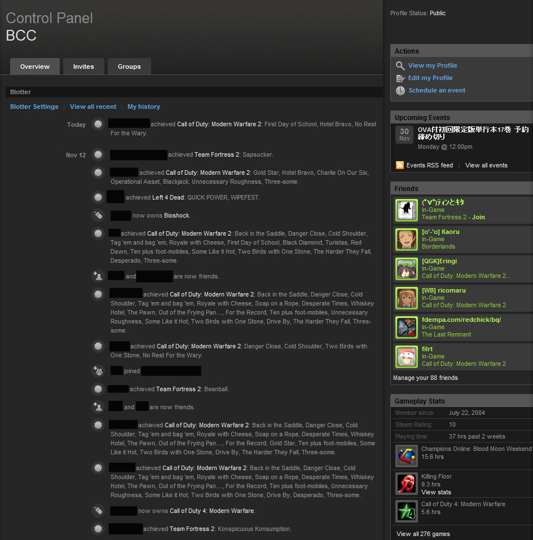
Task: Click The Last Remnant game text
Action: (446, 334)
